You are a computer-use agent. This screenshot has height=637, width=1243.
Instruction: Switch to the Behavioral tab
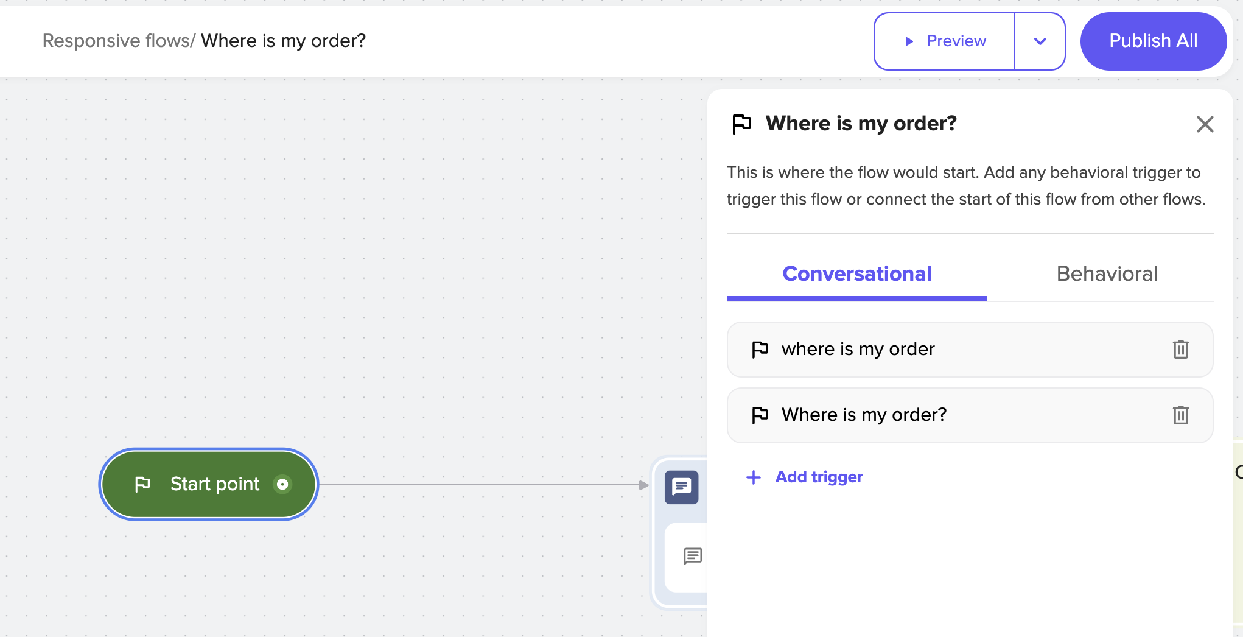(1107, 274)
